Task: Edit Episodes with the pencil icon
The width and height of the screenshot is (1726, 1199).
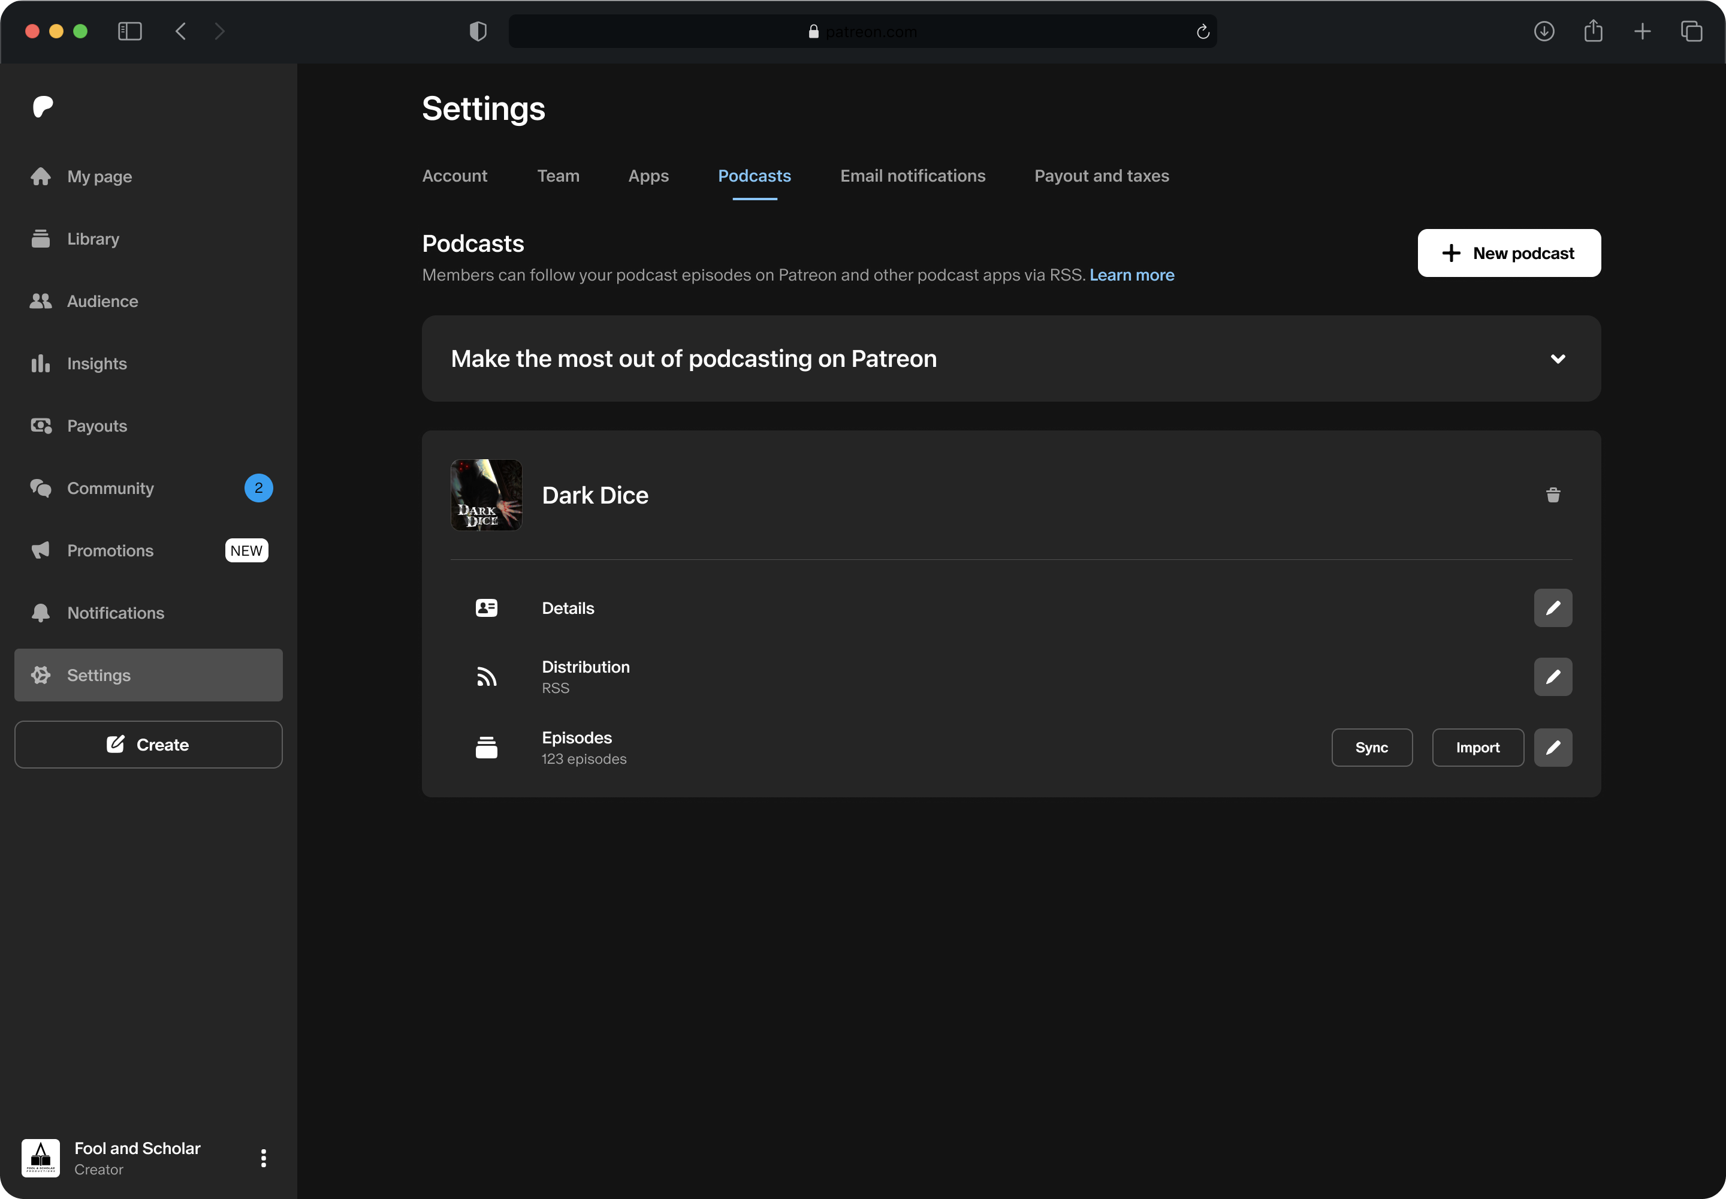Action: pos(1552,748)
